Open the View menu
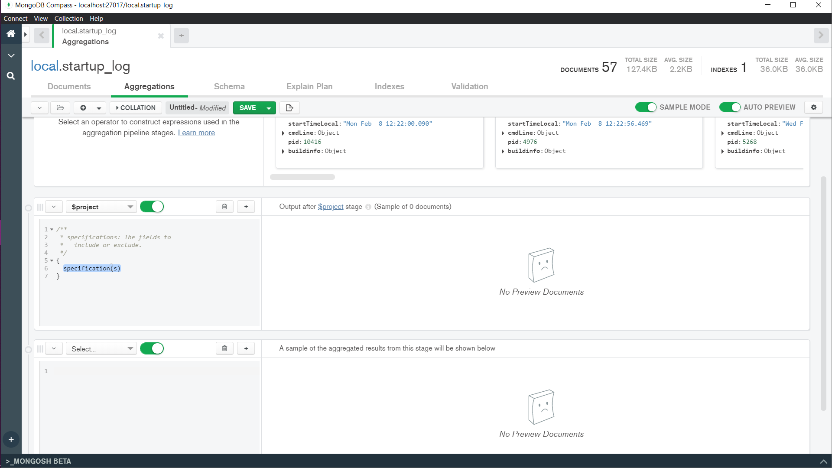Viewport: 832px width, 468px height. coord(41,19)
